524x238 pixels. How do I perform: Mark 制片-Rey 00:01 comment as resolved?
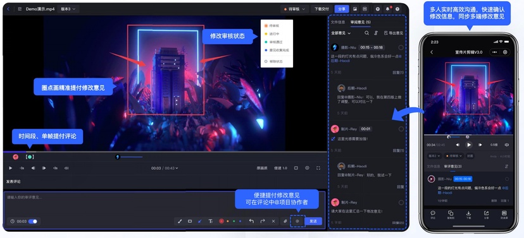click(x=401, y=129)
